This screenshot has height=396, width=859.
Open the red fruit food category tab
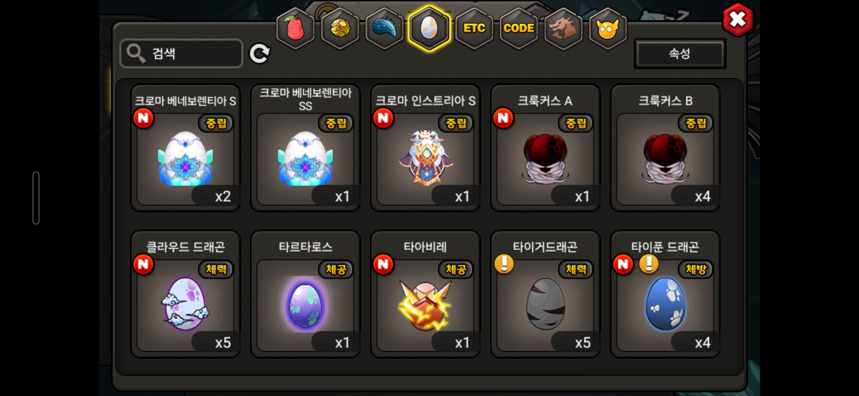(x=296, y=28)
